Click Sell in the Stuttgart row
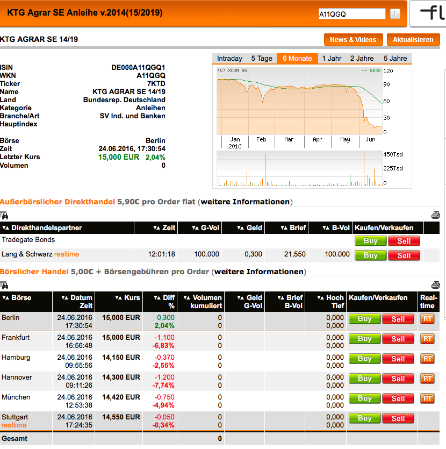446x449 pixels. (398, 418)
